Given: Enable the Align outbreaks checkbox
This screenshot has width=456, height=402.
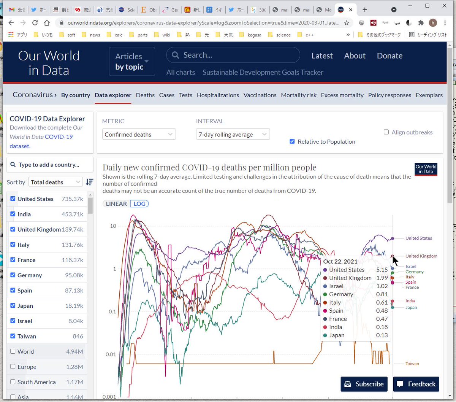Looking at the screenshot, I should pyautogui.click(x=386, y=132).
